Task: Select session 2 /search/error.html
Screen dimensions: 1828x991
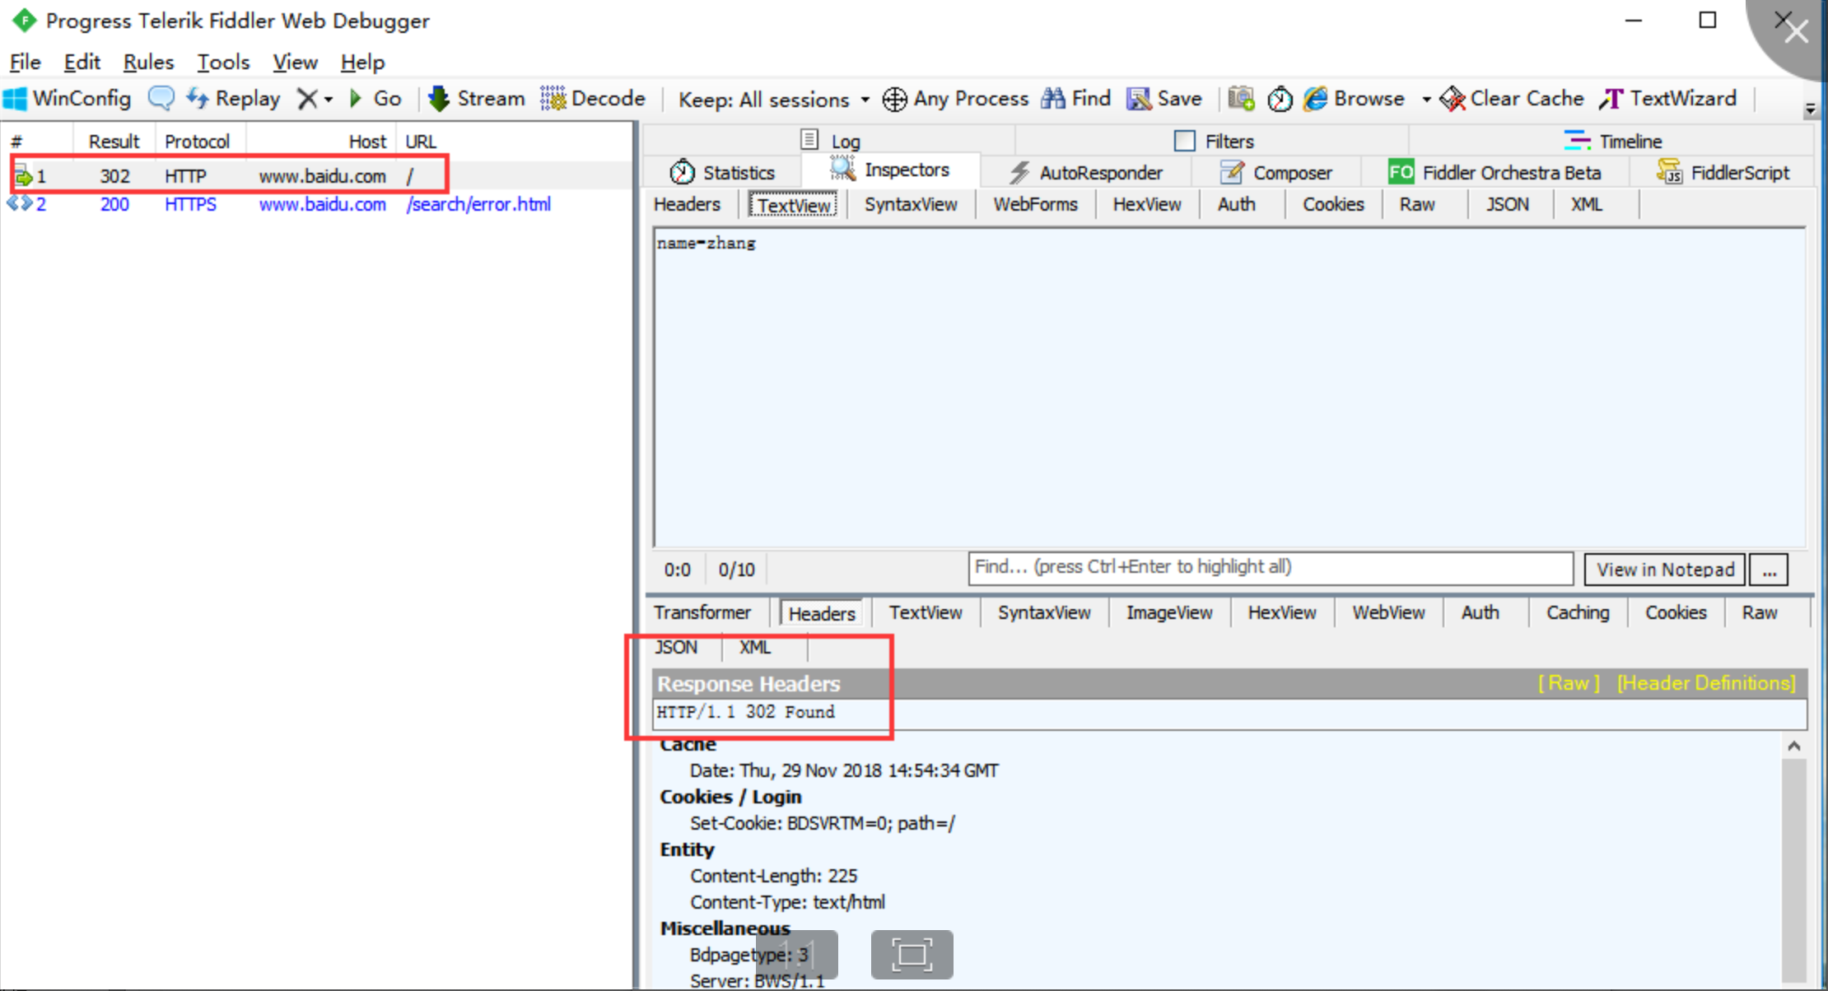Action: pyautogui.click(x=316, y=204)
